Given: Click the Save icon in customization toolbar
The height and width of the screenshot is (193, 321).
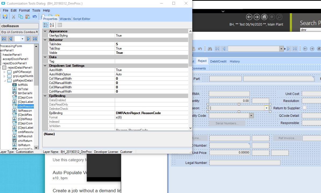Looking at the screenshot, I should [5, 17].
